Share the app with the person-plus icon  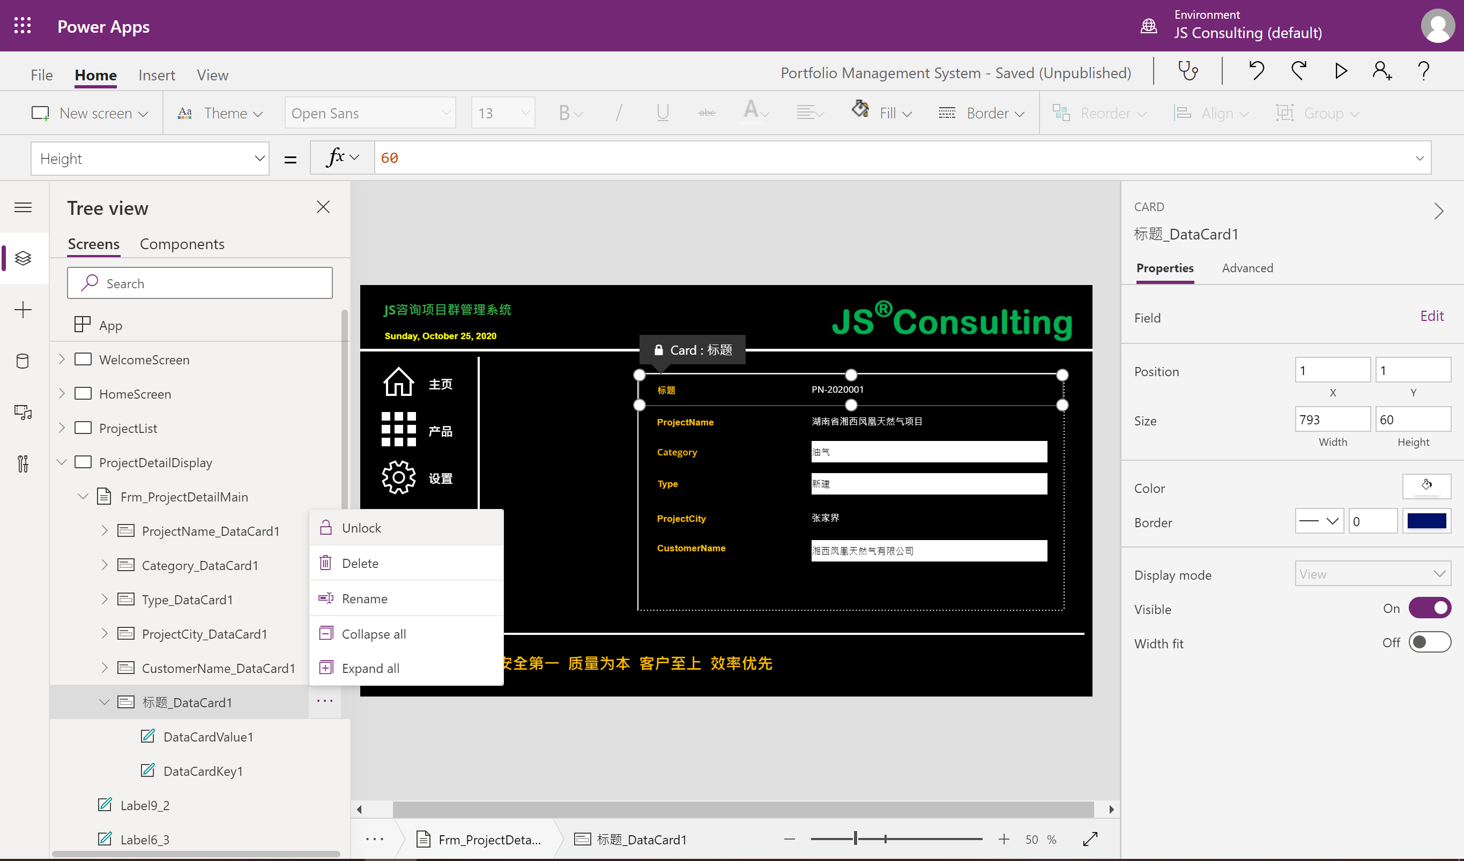point(1382,71)
